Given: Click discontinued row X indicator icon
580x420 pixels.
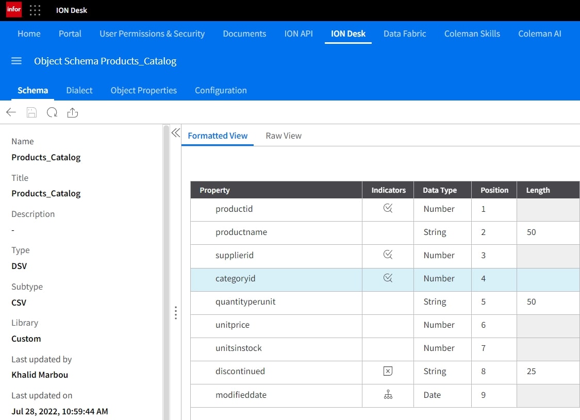Looking at the screenshot, I should click(x=388, y=371).
